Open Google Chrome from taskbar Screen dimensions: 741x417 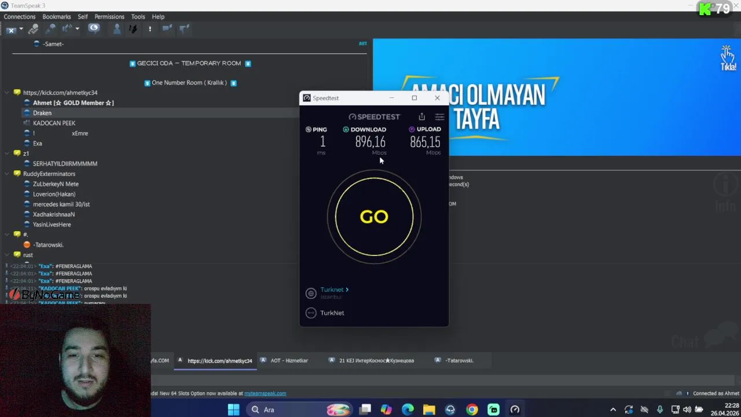(472, 410)
